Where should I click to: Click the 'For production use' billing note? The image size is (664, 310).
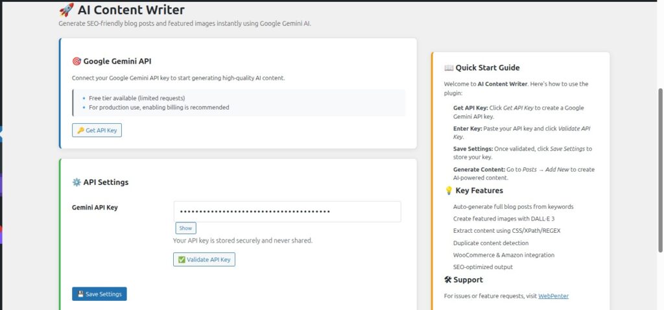(x=159, y=108)
